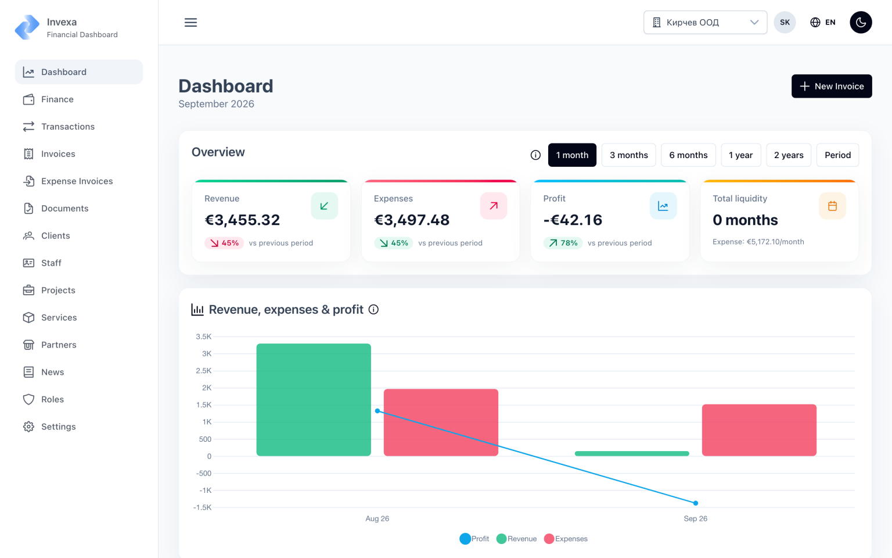Click the Total liquidity calendar icon

click(832, 206)
